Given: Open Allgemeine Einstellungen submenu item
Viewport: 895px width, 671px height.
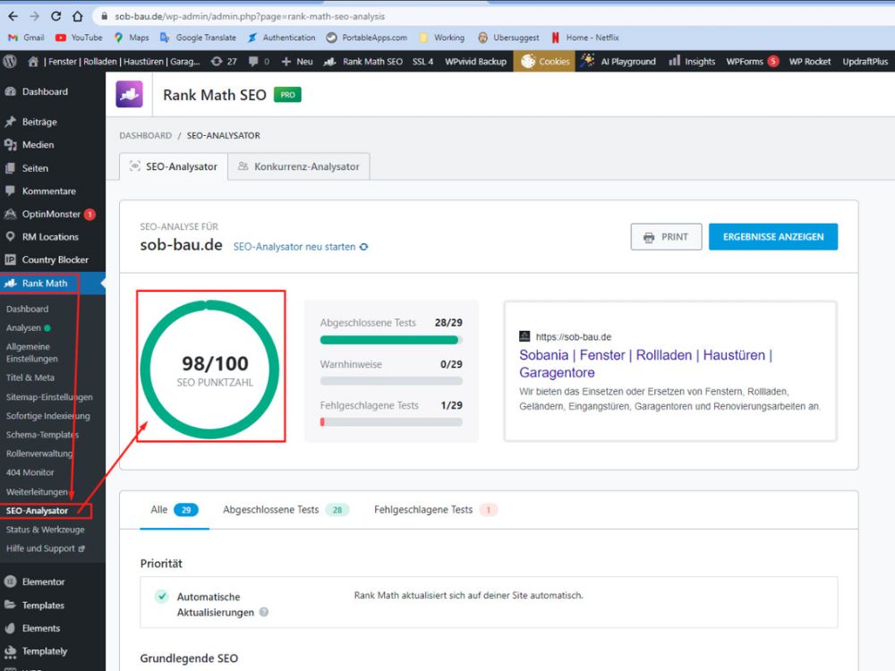Looking at the screenshot, I should pyautogui.click(x=32, y=352).
